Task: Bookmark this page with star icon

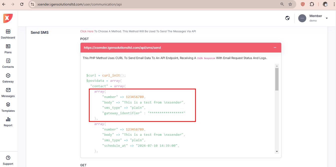Action: point(290,4)
